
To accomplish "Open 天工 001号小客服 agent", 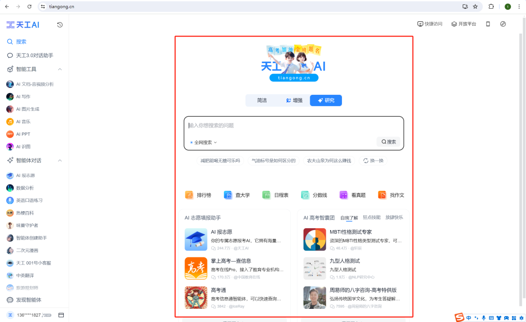I will coord(29,263).
